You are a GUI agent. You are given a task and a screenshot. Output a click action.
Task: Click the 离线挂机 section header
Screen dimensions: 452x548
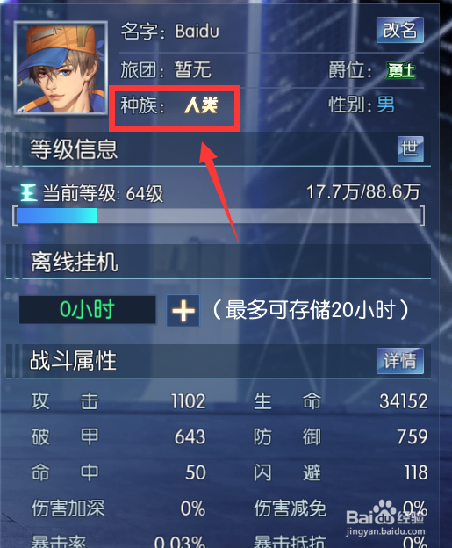pyautogui.click(x=74, y=262)
